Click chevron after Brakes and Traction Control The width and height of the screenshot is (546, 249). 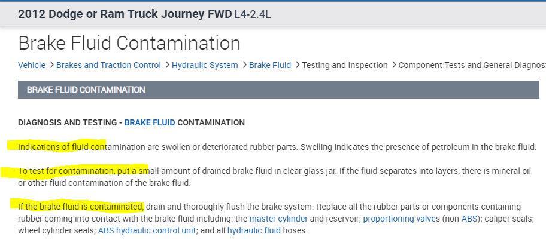coord(166,65)
